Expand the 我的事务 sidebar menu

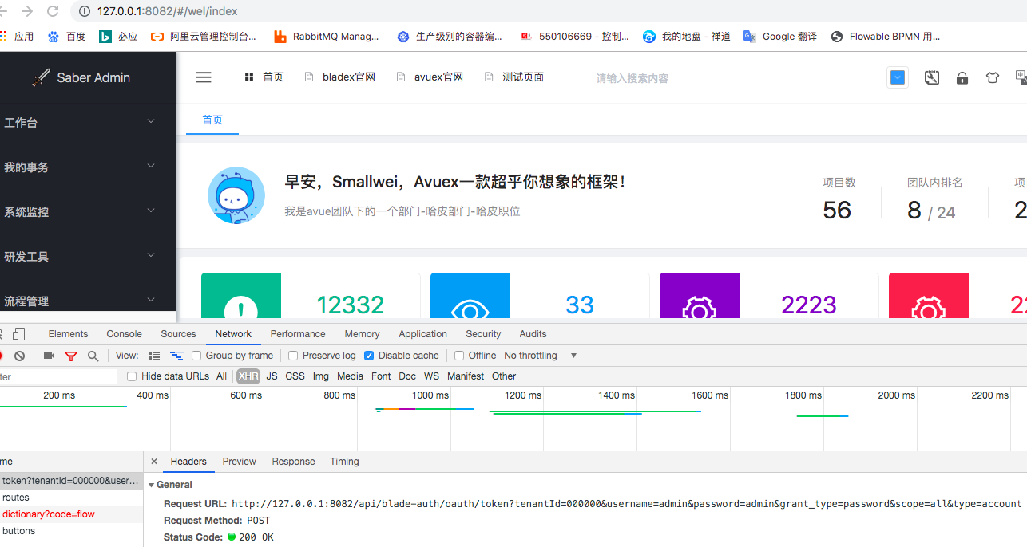88,167
